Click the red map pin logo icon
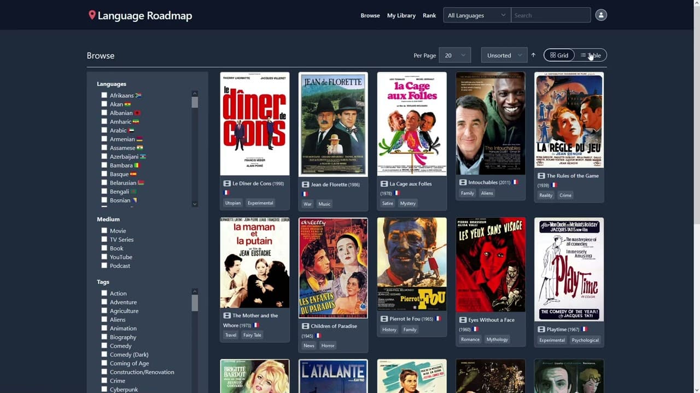Image resolution: width=700 pixels, height=393 pixels. (x=92, y=15)
